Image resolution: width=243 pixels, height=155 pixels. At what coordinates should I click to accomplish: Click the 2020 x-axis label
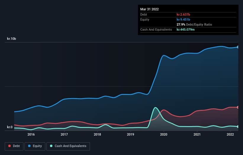164,134
